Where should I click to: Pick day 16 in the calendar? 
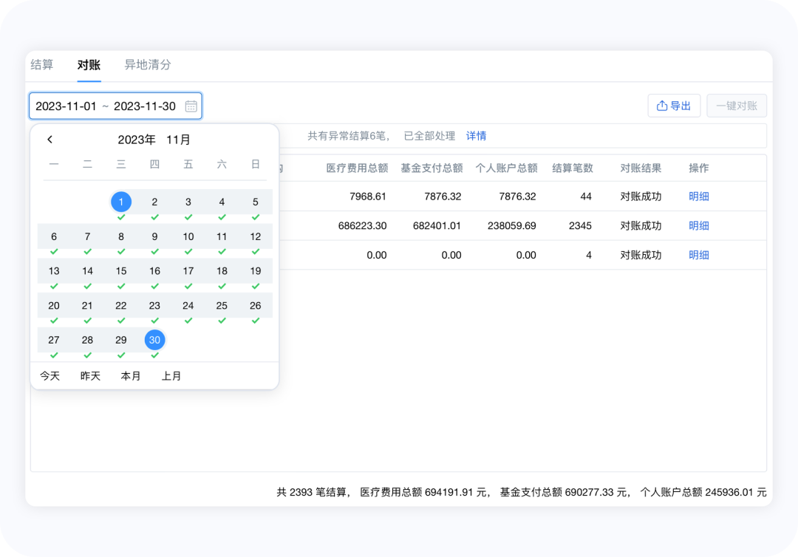(154, 271)
